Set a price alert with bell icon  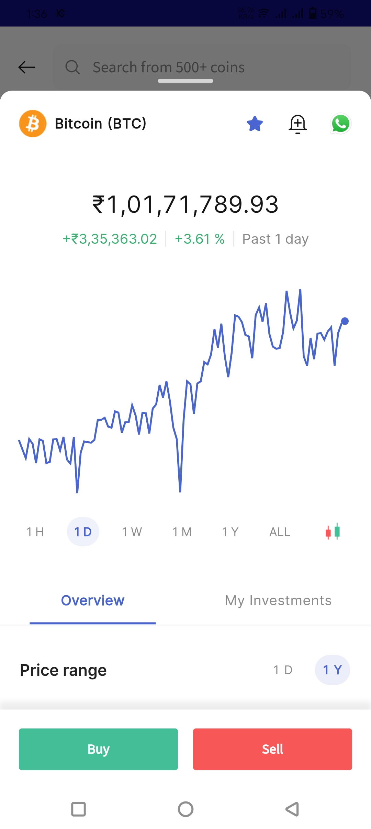(297, 124)
